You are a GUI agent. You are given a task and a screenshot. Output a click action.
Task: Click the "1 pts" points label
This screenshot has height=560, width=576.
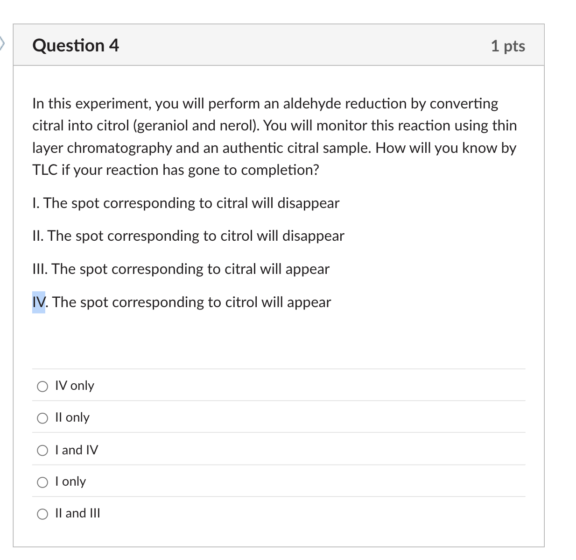point(508,46)
